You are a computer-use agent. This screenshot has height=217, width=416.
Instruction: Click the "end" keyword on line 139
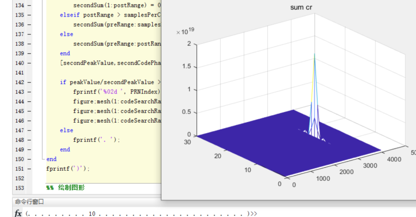(x=65, y=53)
